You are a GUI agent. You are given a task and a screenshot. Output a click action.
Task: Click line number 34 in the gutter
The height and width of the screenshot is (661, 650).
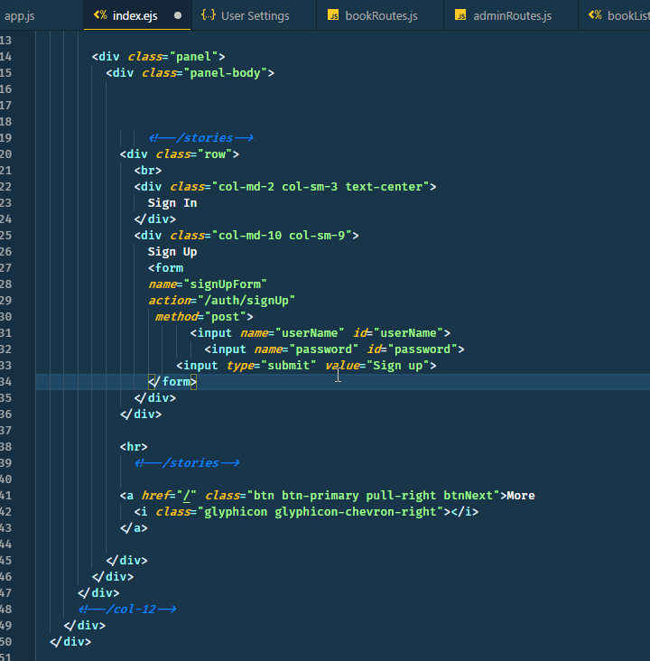(x=7, y=381)
